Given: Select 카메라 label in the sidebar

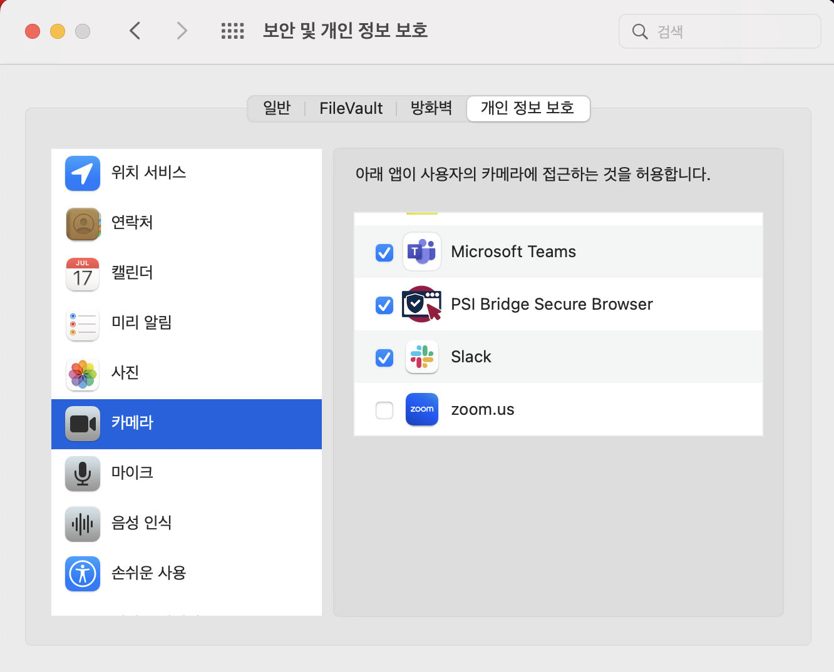Looking at the screenshot, I should [x=132, y=423].
